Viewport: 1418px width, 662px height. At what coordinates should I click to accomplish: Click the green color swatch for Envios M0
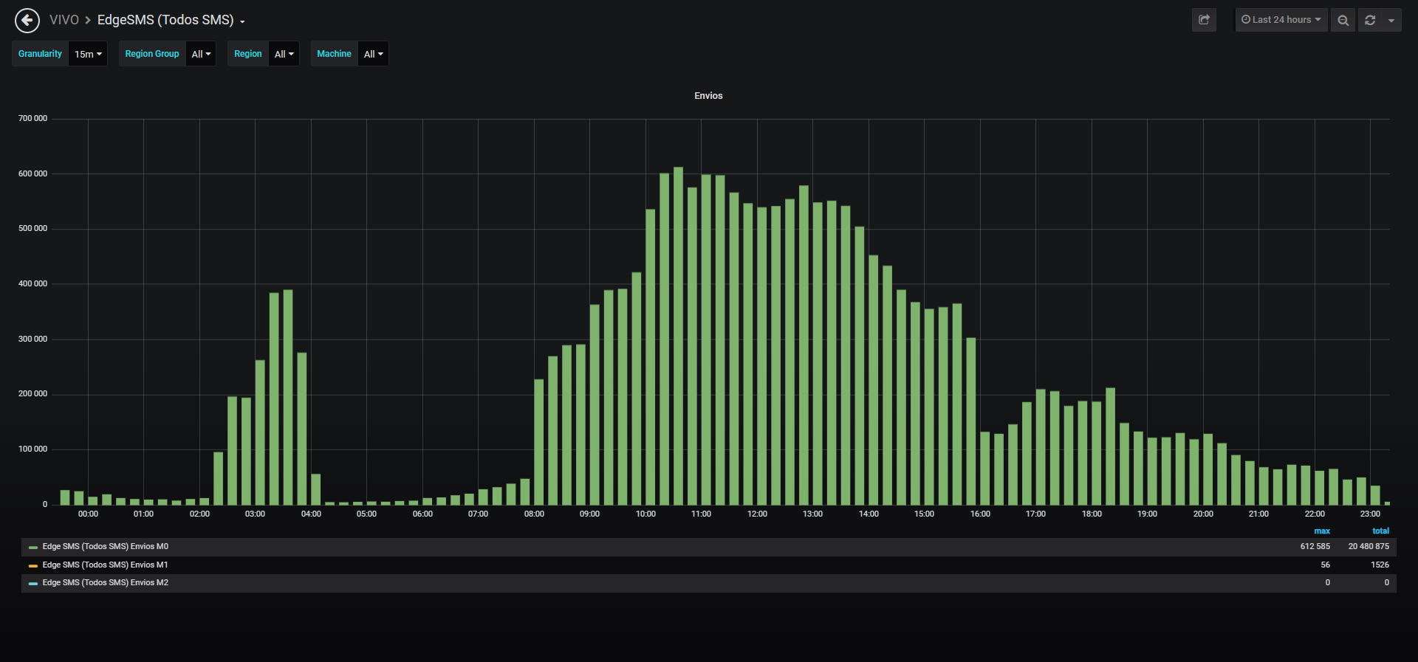pos(33,548)
